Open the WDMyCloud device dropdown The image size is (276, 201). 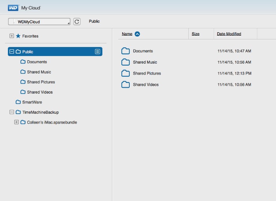[x=39, y=22]
